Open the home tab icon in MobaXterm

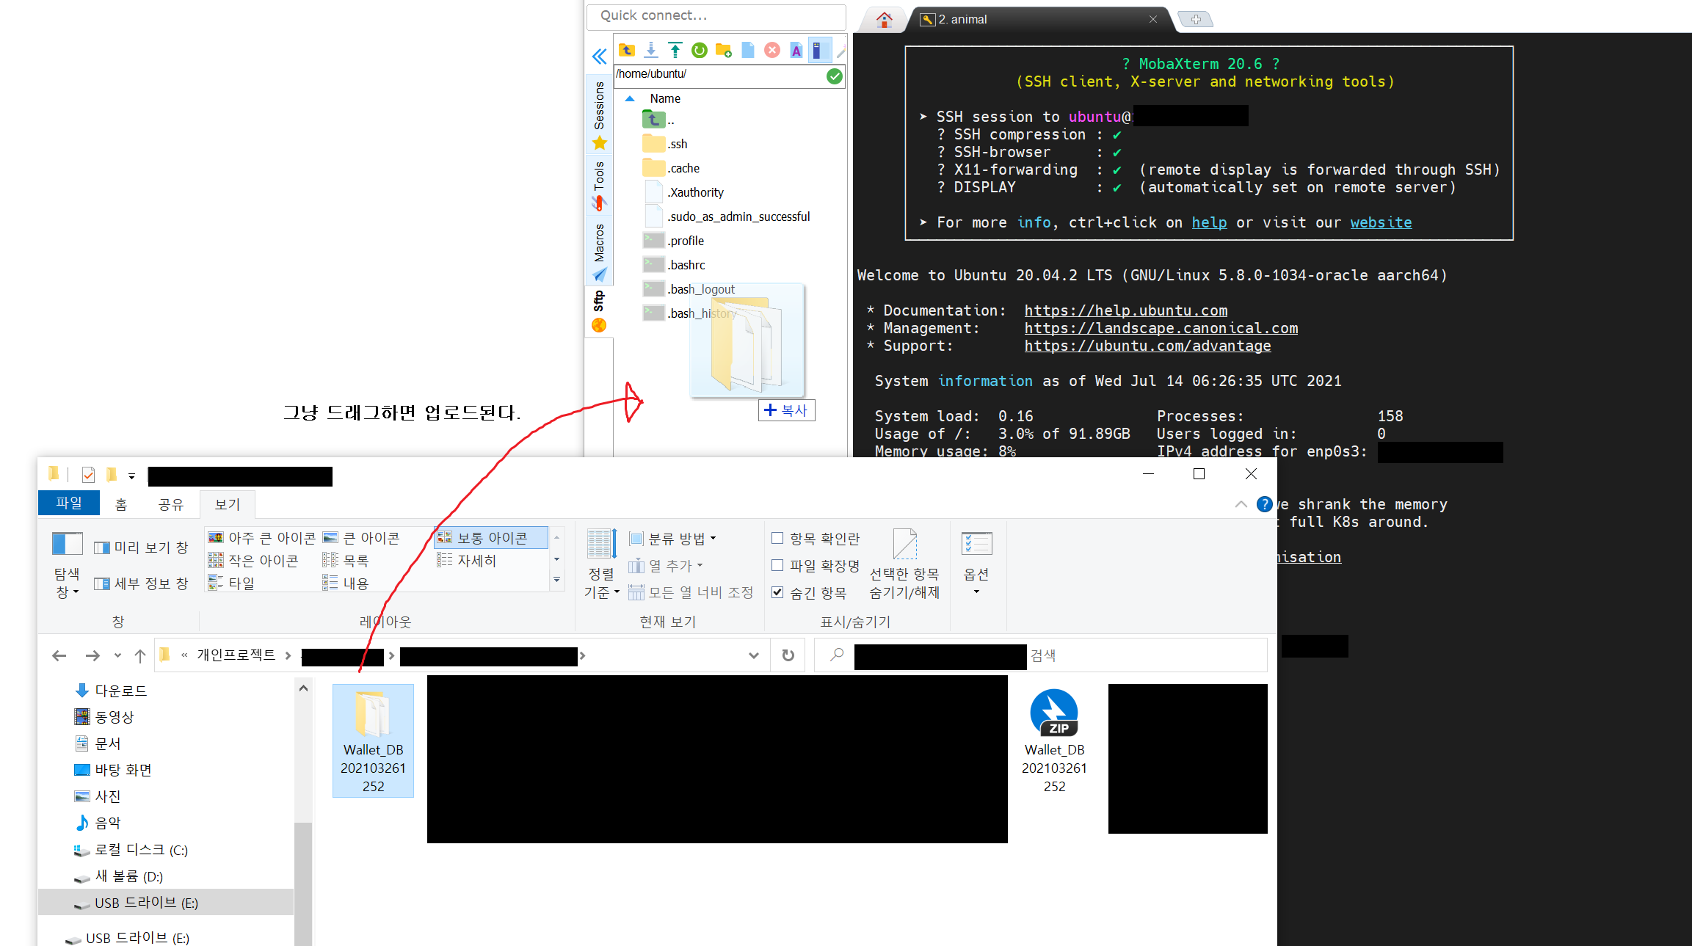[884, 19]
